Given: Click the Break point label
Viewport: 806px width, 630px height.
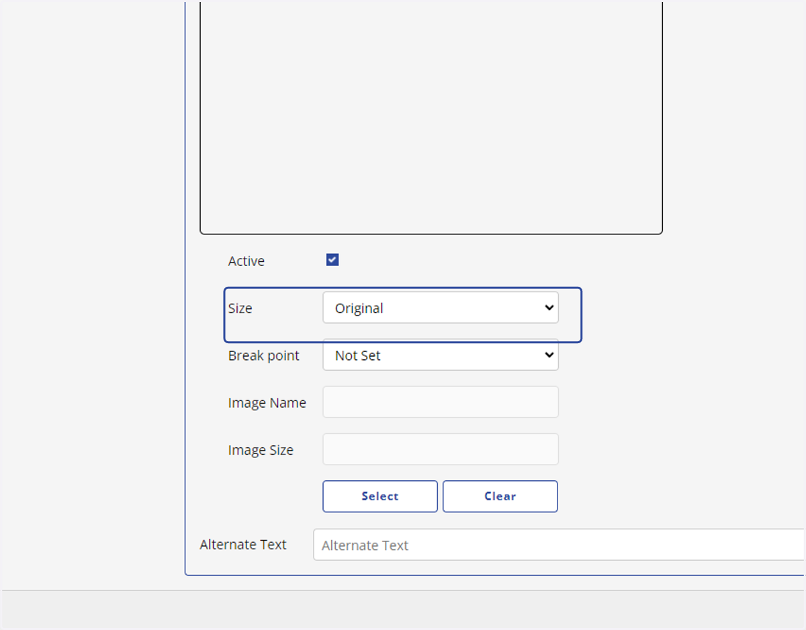Looking at the screenshot, I should point(264,356).
